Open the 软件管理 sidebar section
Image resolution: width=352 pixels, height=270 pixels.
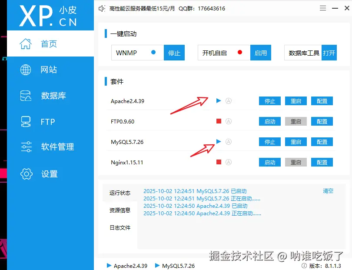[50, 147]
